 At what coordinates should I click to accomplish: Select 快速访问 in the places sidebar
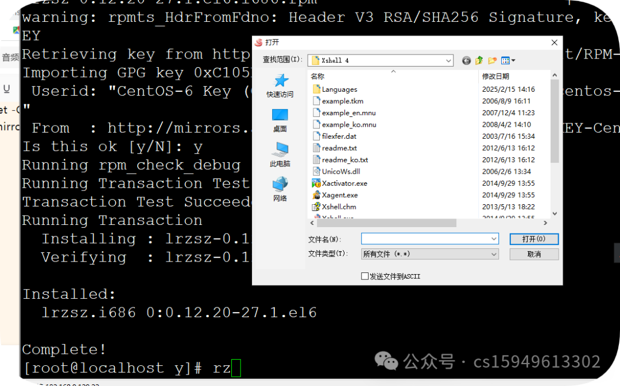click(280, 85)
